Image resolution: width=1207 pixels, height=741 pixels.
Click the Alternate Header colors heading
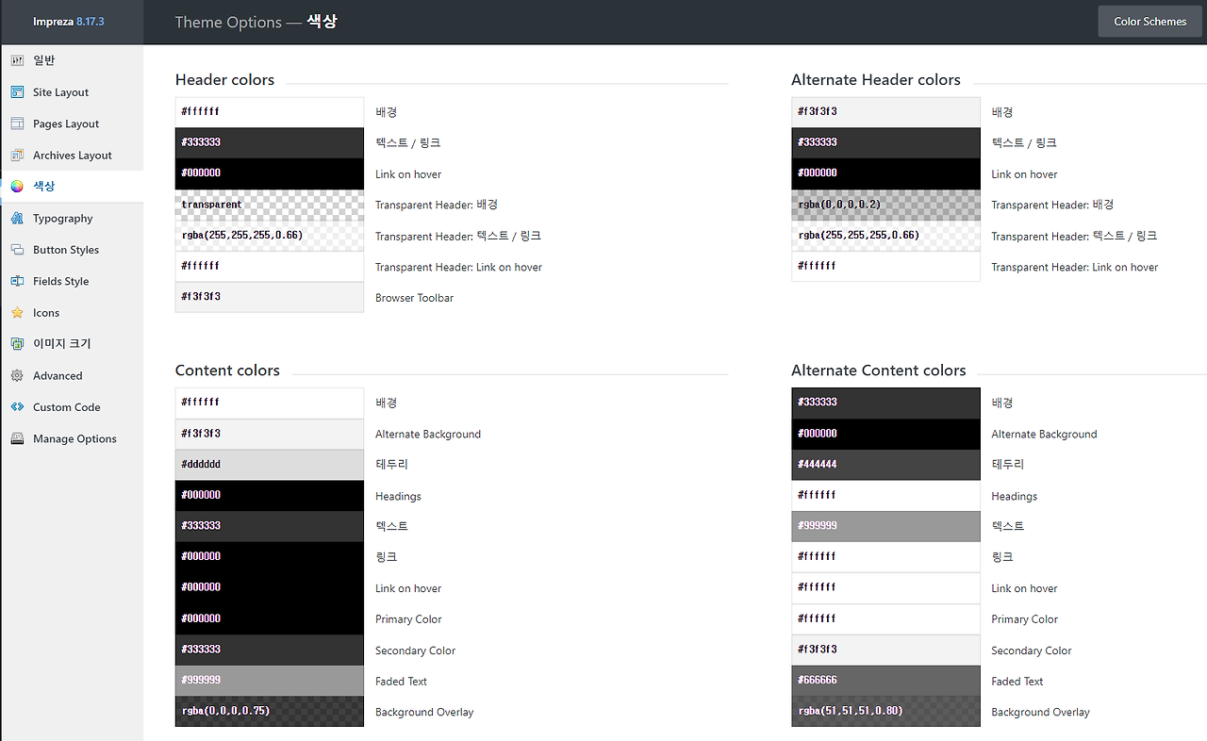point(876,80)
